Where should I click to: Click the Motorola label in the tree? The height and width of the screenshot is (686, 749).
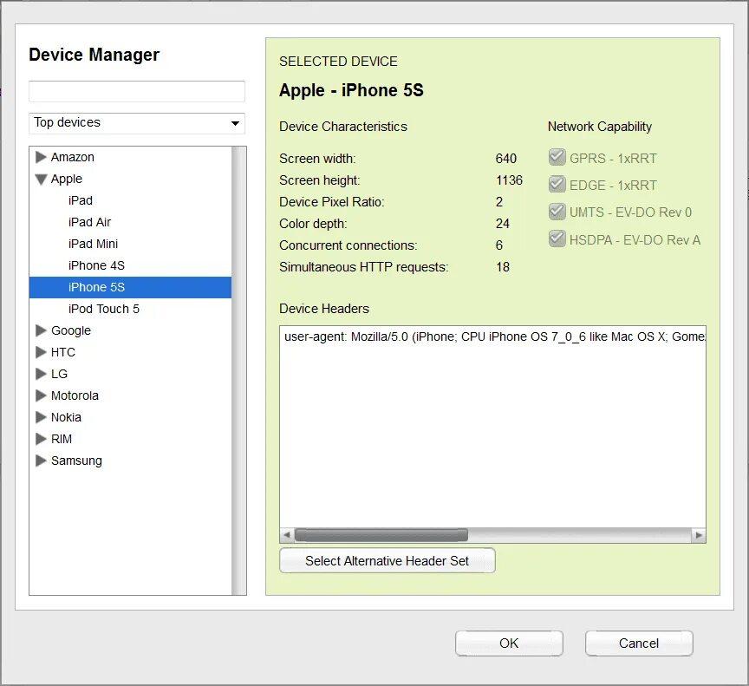tap(75, 395)
